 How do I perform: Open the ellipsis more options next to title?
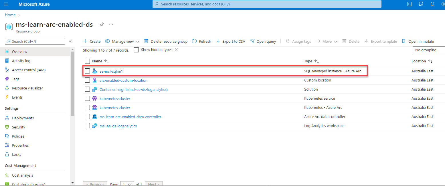click(111, 24)
